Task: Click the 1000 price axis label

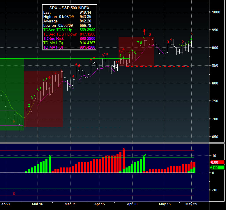Action: (216, 12)
